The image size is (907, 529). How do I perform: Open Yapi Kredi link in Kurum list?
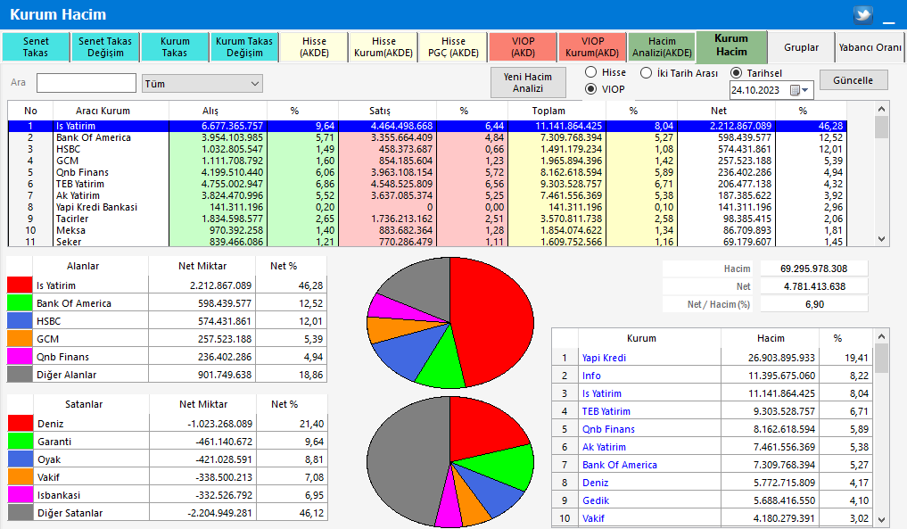[604, 358]
